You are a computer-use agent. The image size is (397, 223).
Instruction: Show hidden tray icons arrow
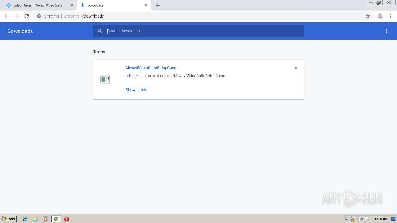tap(346, 219)
